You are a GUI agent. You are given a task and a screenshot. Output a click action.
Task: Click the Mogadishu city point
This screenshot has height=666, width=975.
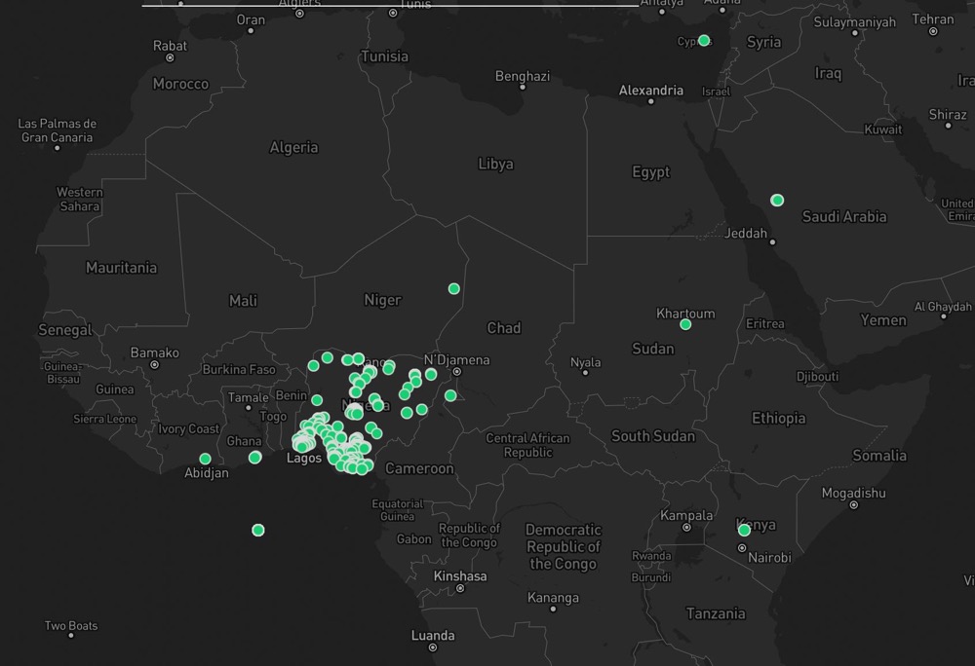tap(854, 505)
